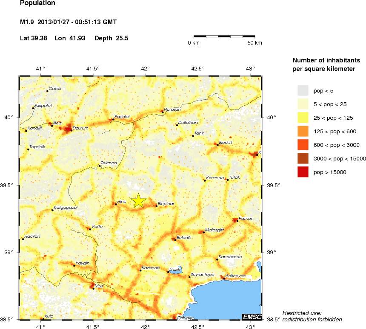Click the Kulp label on the map
Screen dimensions: 366x329
pyautogui.click(x=49, y=316)
